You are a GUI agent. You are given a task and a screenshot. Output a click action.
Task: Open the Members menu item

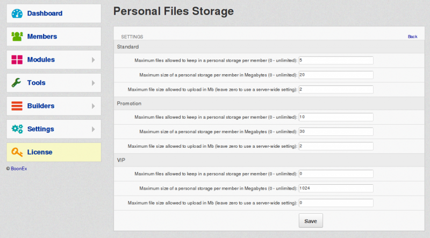54,37
